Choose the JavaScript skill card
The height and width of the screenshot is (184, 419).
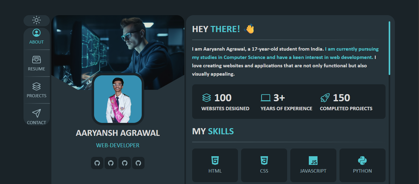tap(313, 165)
